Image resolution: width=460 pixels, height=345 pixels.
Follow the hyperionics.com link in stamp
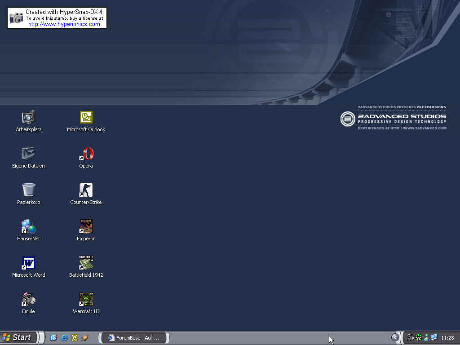click(64, 24)
